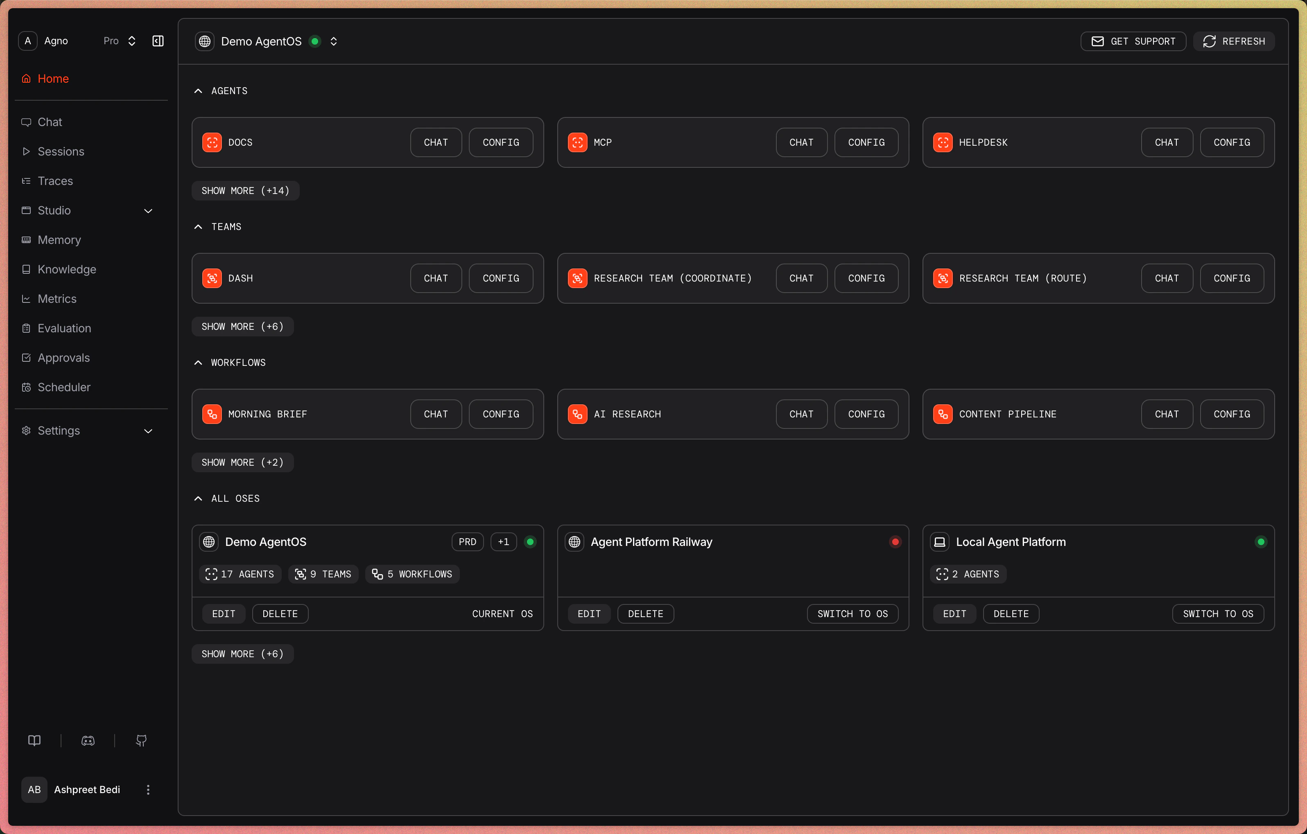
Task: Click green status dot in Demo AgentOS card
Action: 530,541
